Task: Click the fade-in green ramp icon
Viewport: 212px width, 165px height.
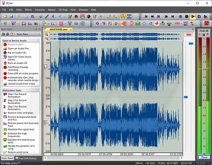Action: [109, 17]
